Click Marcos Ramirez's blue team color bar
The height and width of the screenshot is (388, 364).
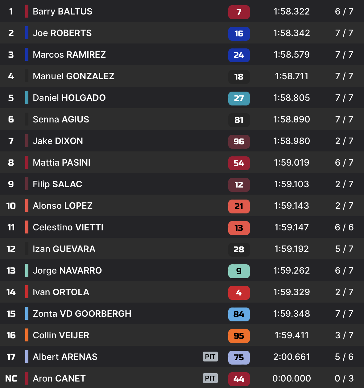[27, 55]
